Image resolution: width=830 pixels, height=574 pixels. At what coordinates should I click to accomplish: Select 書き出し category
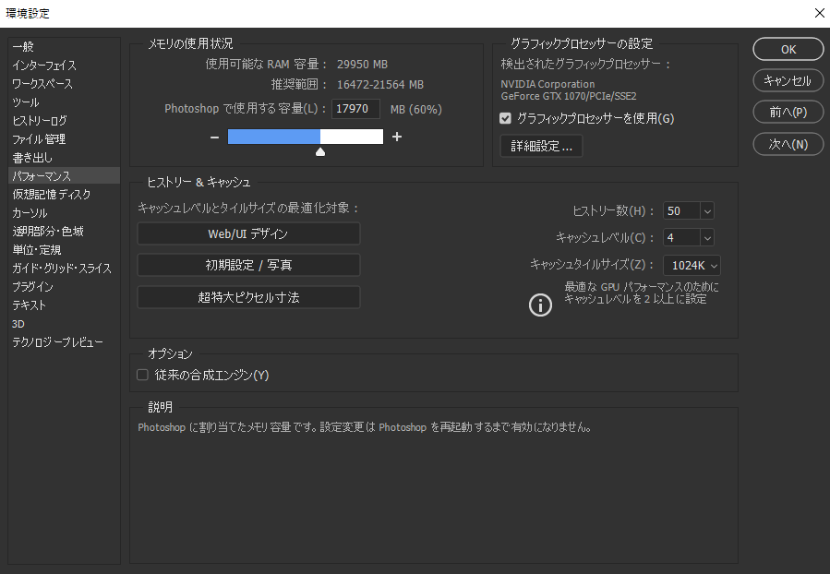pyautogui.click(x=64, y=158)
